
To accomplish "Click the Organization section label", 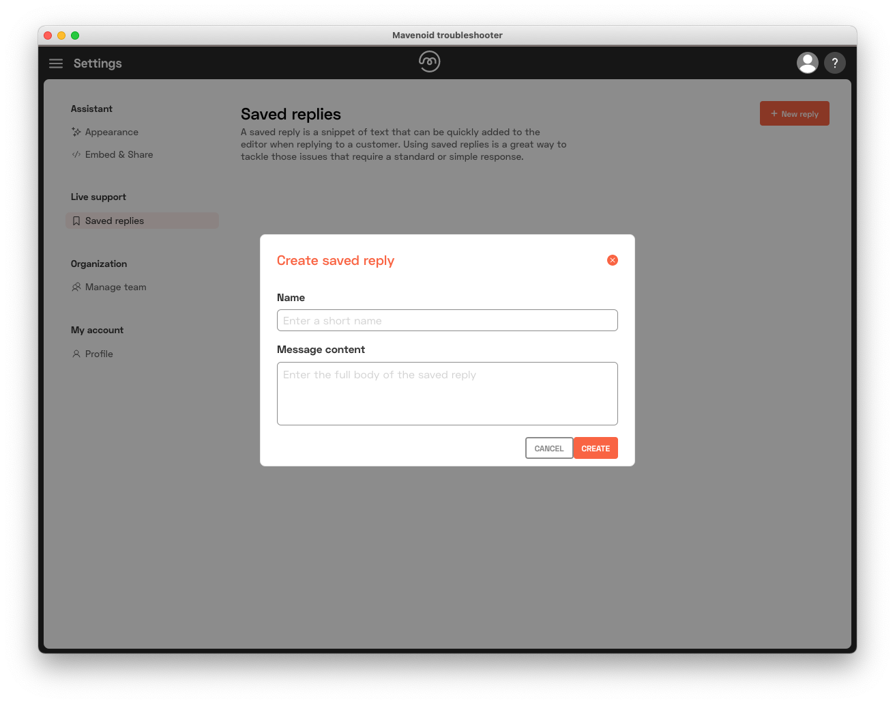I will point(99,264).
